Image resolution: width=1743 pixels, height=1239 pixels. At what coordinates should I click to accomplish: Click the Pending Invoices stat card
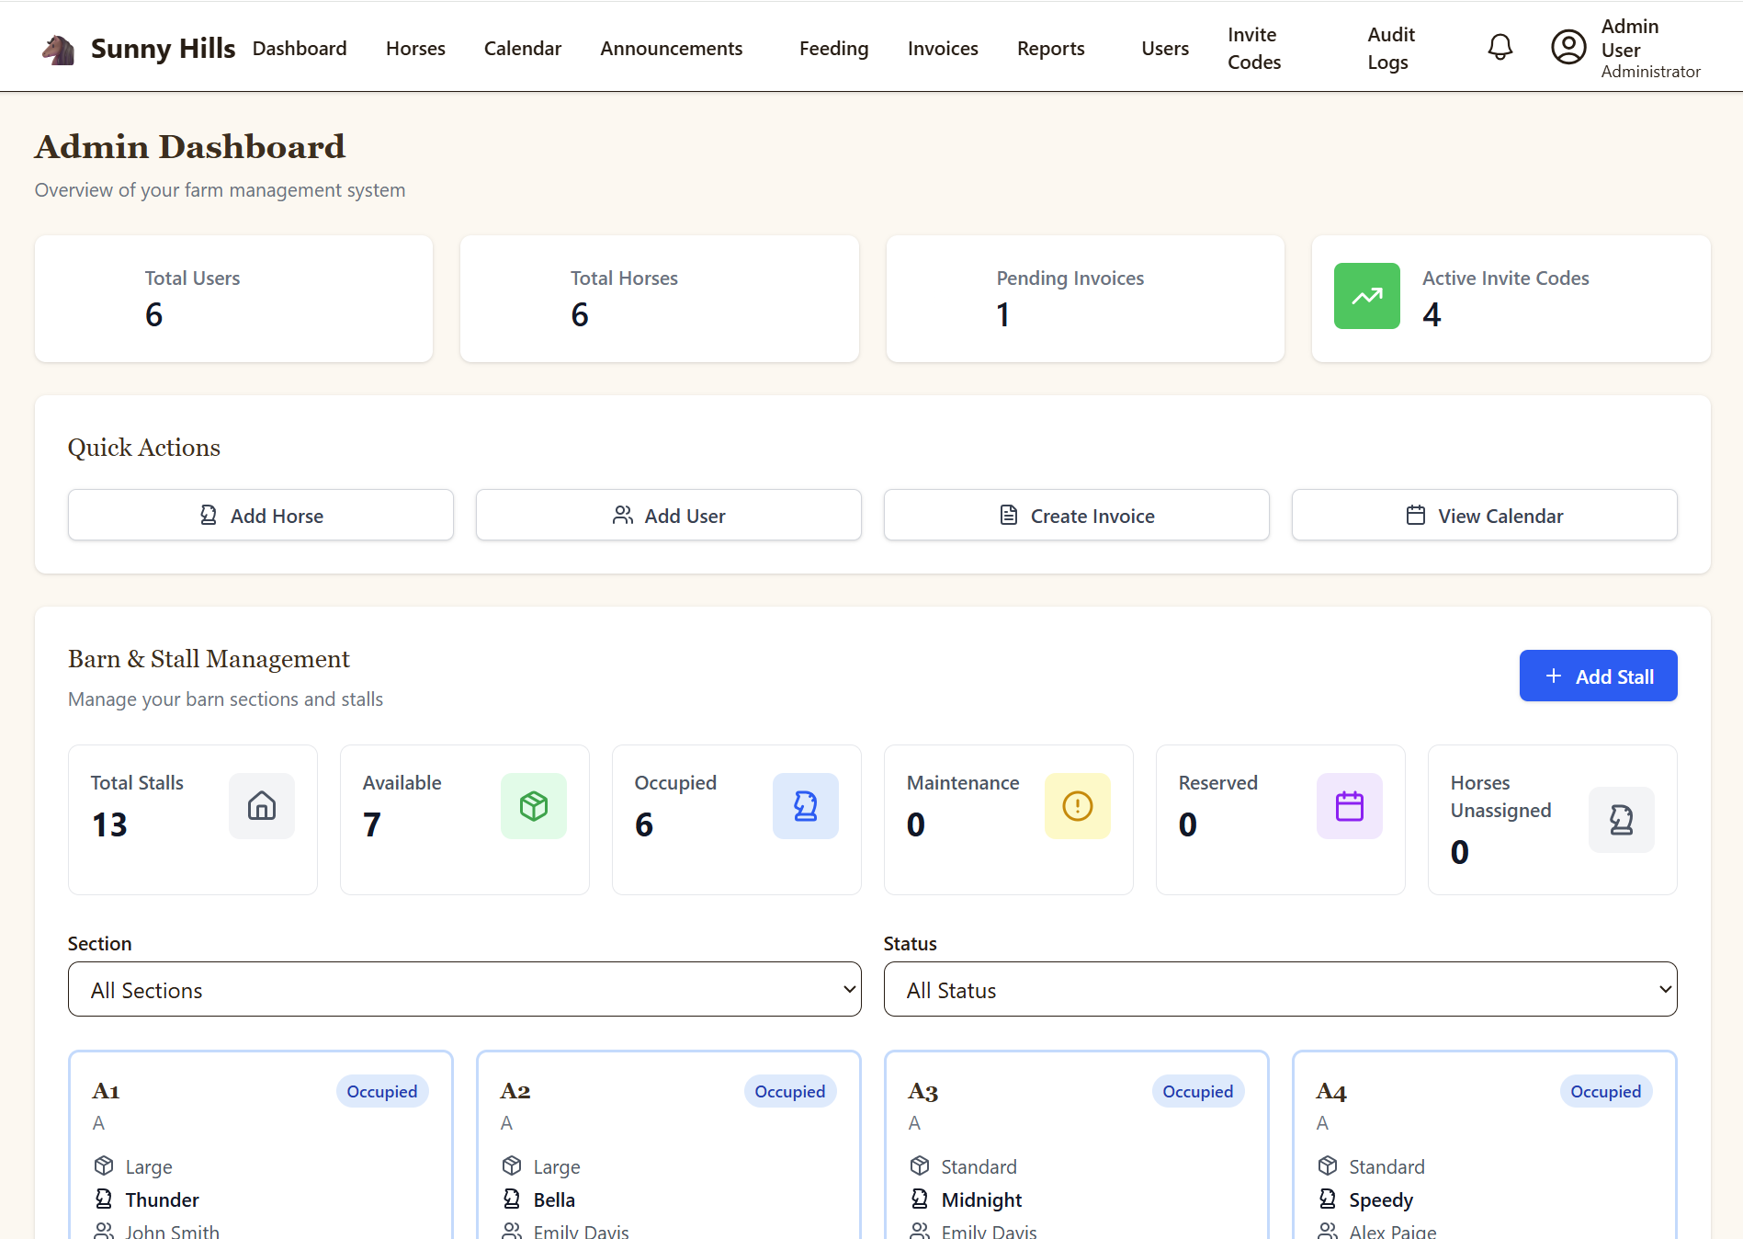click(x=1085, y=299)
